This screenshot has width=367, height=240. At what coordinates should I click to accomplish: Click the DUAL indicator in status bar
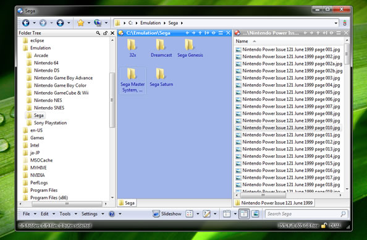click(x=335, y=226)
